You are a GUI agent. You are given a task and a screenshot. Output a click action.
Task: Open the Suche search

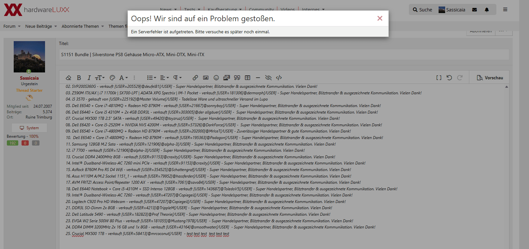[422, 10]
